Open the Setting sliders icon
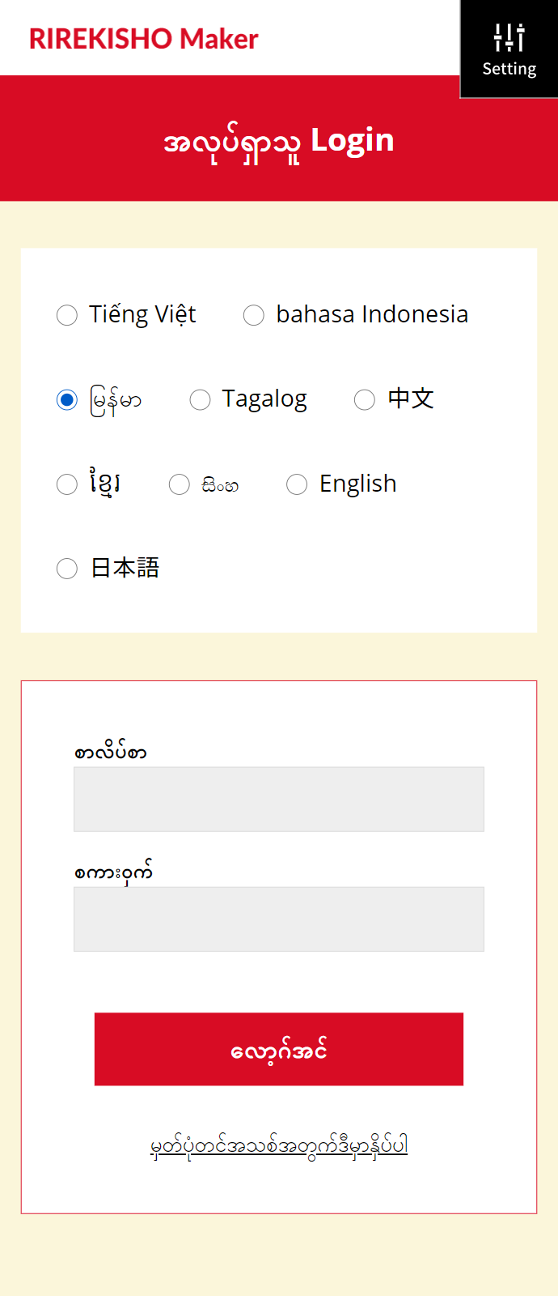This screenshot has width=558, height=1296. point(509,37)
